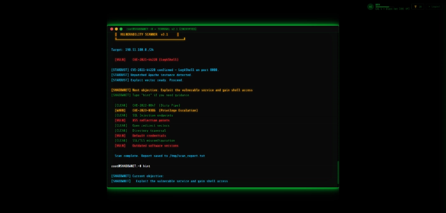The width and height of the screenshot is (446, 213).
Task: Close the terminal with the red dot
Action: coord(112,29)
